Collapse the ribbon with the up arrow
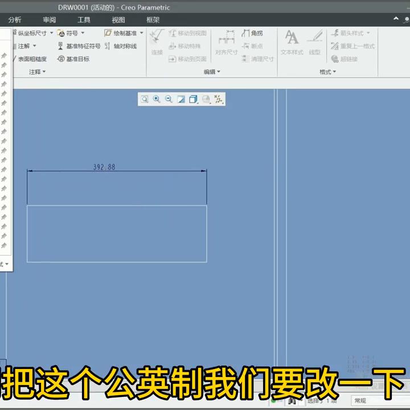Image resolution: width=410 pixels, height=410 pixels. point(396,19)
